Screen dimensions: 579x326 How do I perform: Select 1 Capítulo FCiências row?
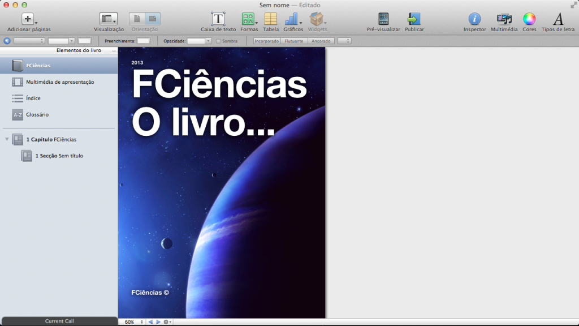point(59,139)
